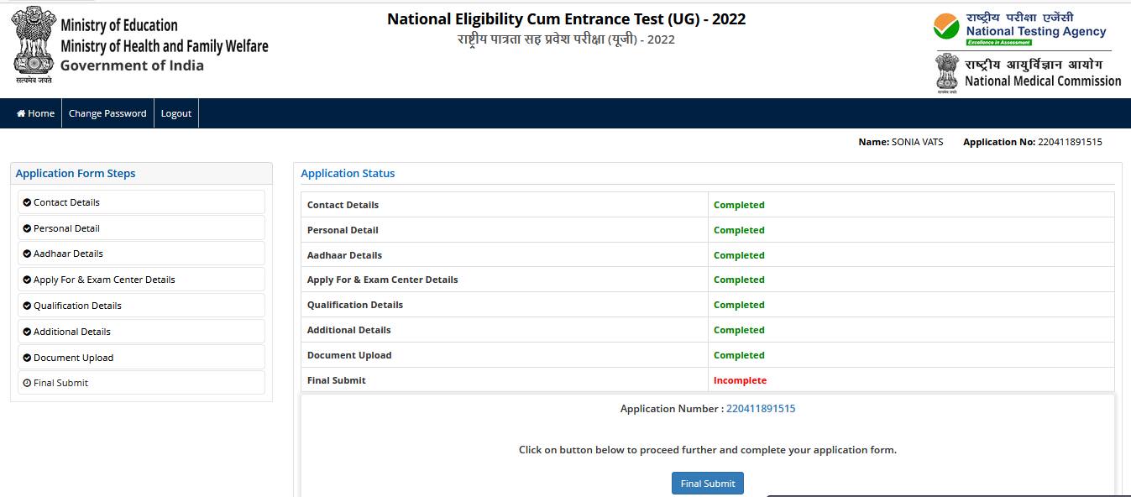Click the Application Form Steps panel heading
The image size is (1131, 497).
[x=76, y=174]
